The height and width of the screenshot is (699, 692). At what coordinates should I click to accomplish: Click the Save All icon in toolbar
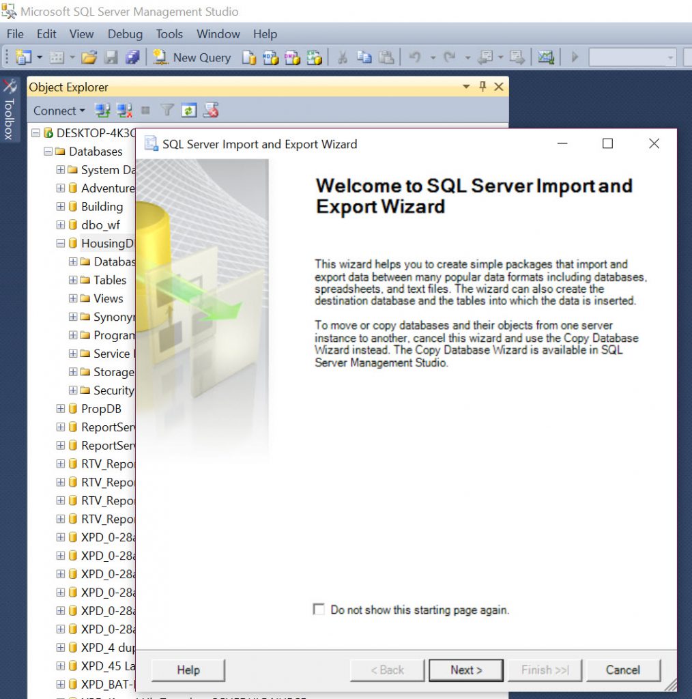pos(132,57)
